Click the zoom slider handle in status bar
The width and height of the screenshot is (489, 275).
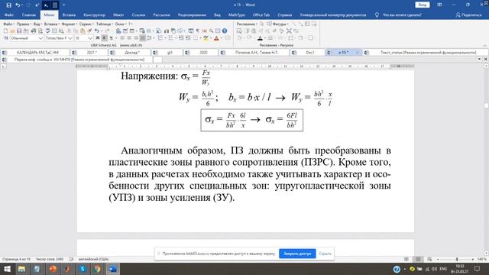[457, 259]
